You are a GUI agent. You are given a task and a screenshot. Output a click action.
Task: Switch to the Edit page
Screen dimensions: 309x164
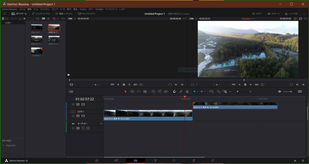tap(136, 161)
